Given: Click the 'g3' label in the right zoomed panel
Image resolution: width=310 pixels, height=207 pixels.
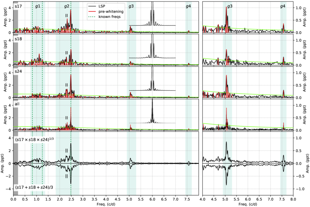Looking at the screenshot, I should pyautogui.click(x=230, y=6).
